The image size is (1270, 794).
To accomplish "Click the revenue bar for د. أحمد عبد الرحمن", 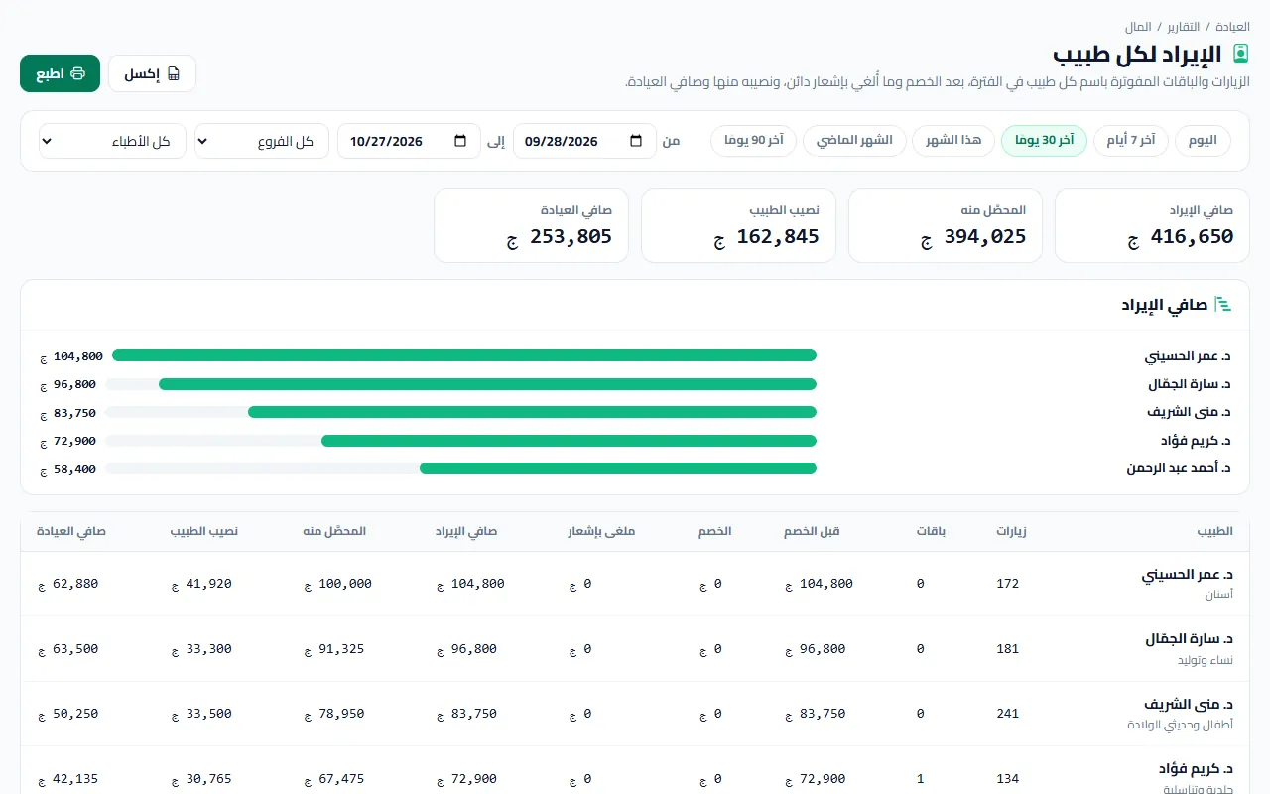I will (618, 468).
